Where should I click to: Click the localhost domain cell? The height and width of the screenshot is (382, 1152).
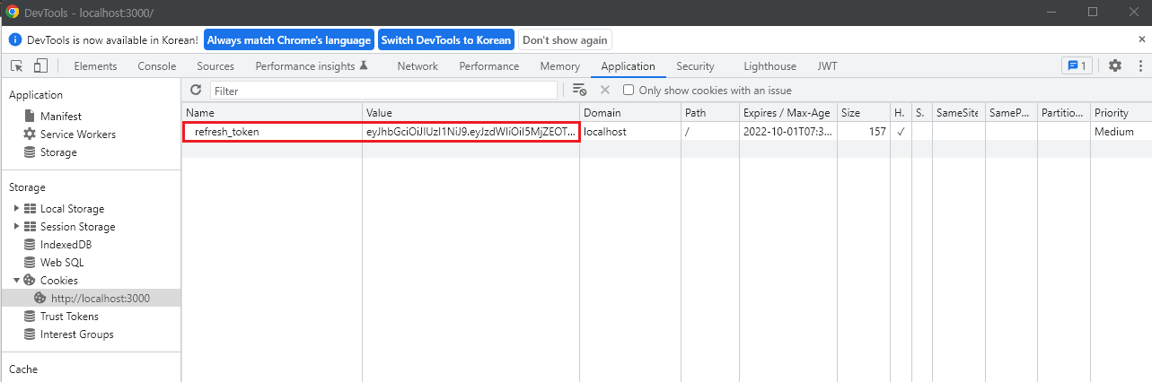[x=630, y=131]
